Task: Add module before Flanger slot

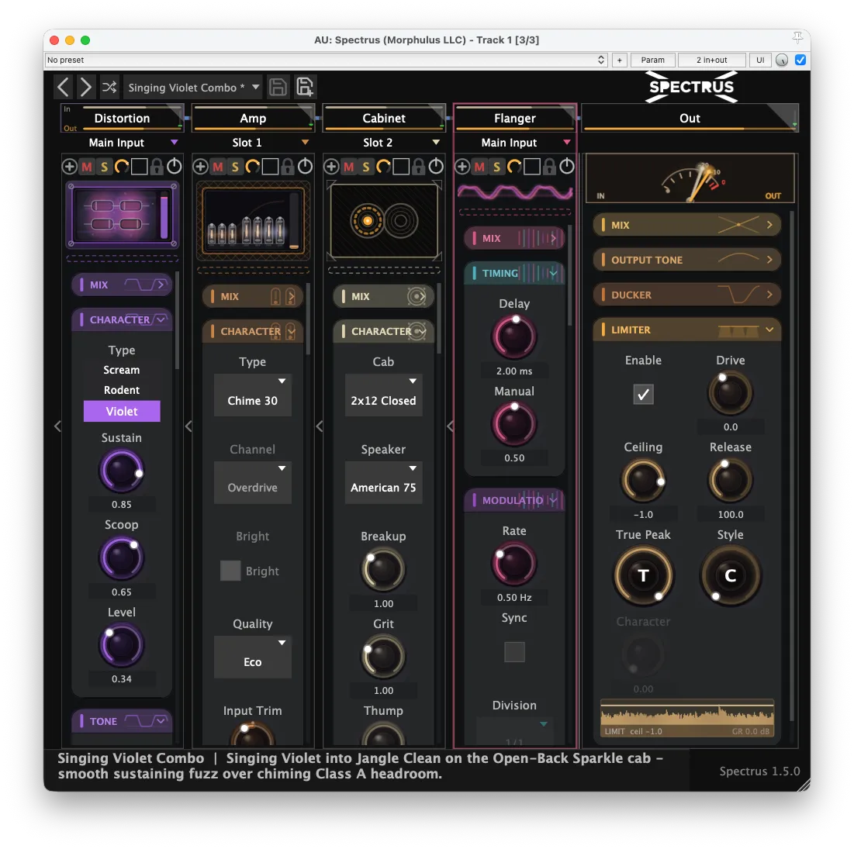Action: tap(462, 167)
